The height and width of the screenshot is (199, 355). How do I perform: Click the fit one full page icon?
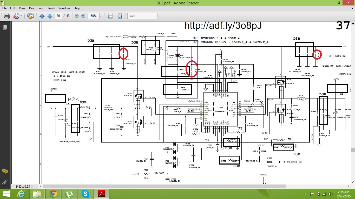(120, 16)
